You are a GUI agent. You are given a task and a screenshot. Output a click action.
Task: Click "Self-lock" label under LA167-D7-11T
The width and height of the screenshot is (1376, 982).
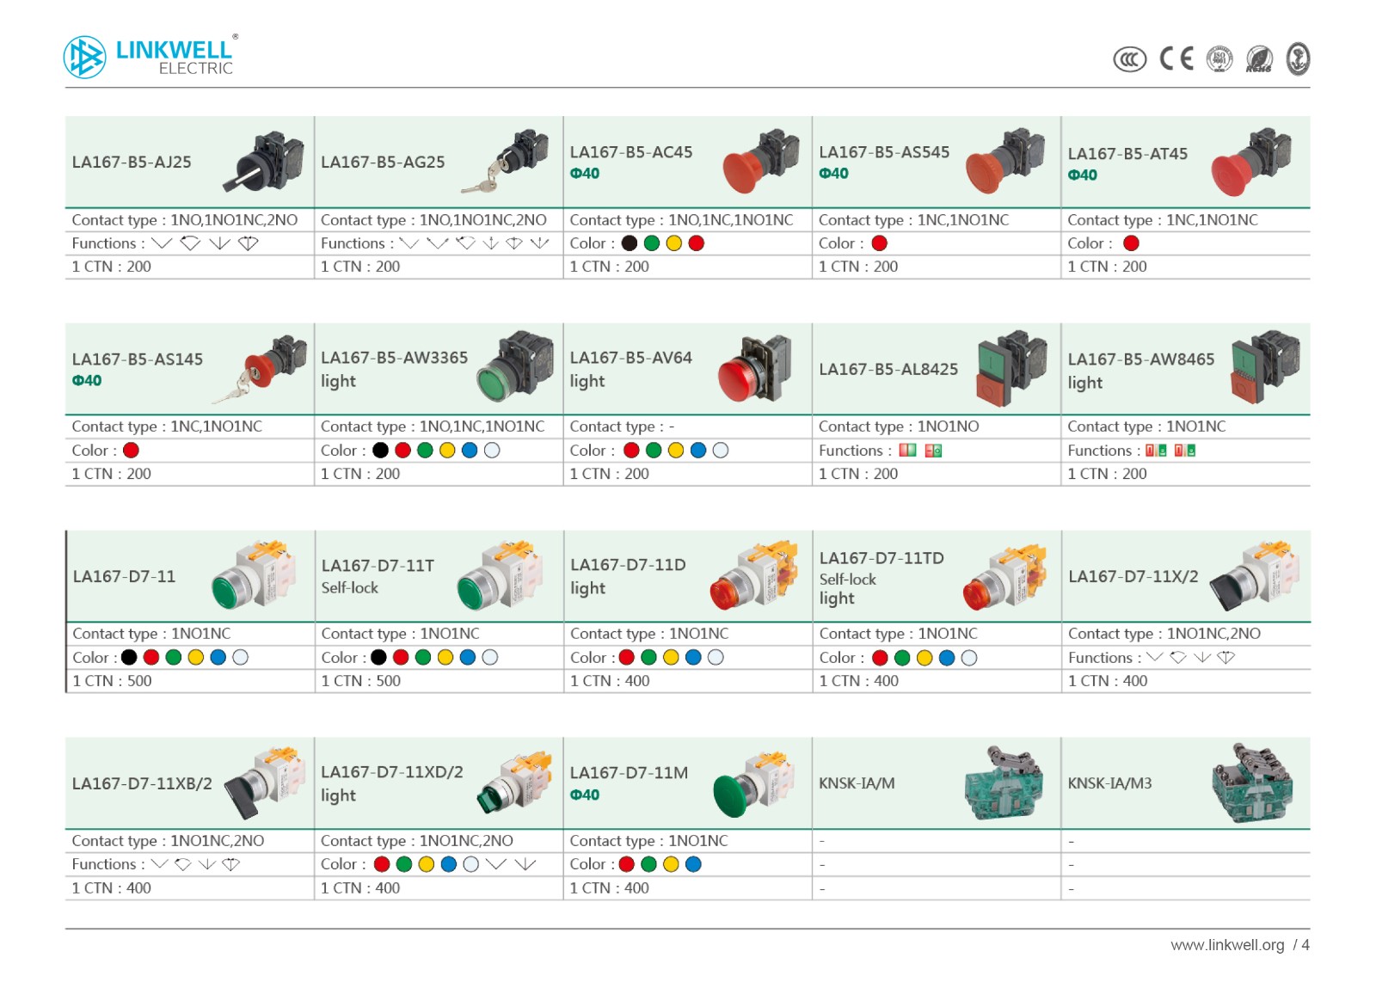click(349, 587)
